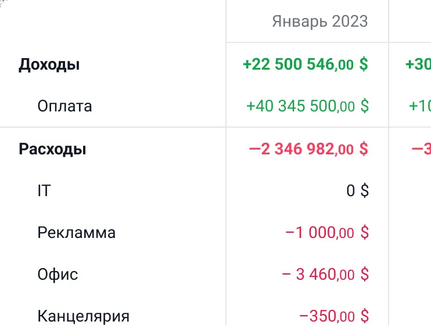
Task: Open the +40 345 500,00 $ Оплата amount
Action: click(308, 107)
